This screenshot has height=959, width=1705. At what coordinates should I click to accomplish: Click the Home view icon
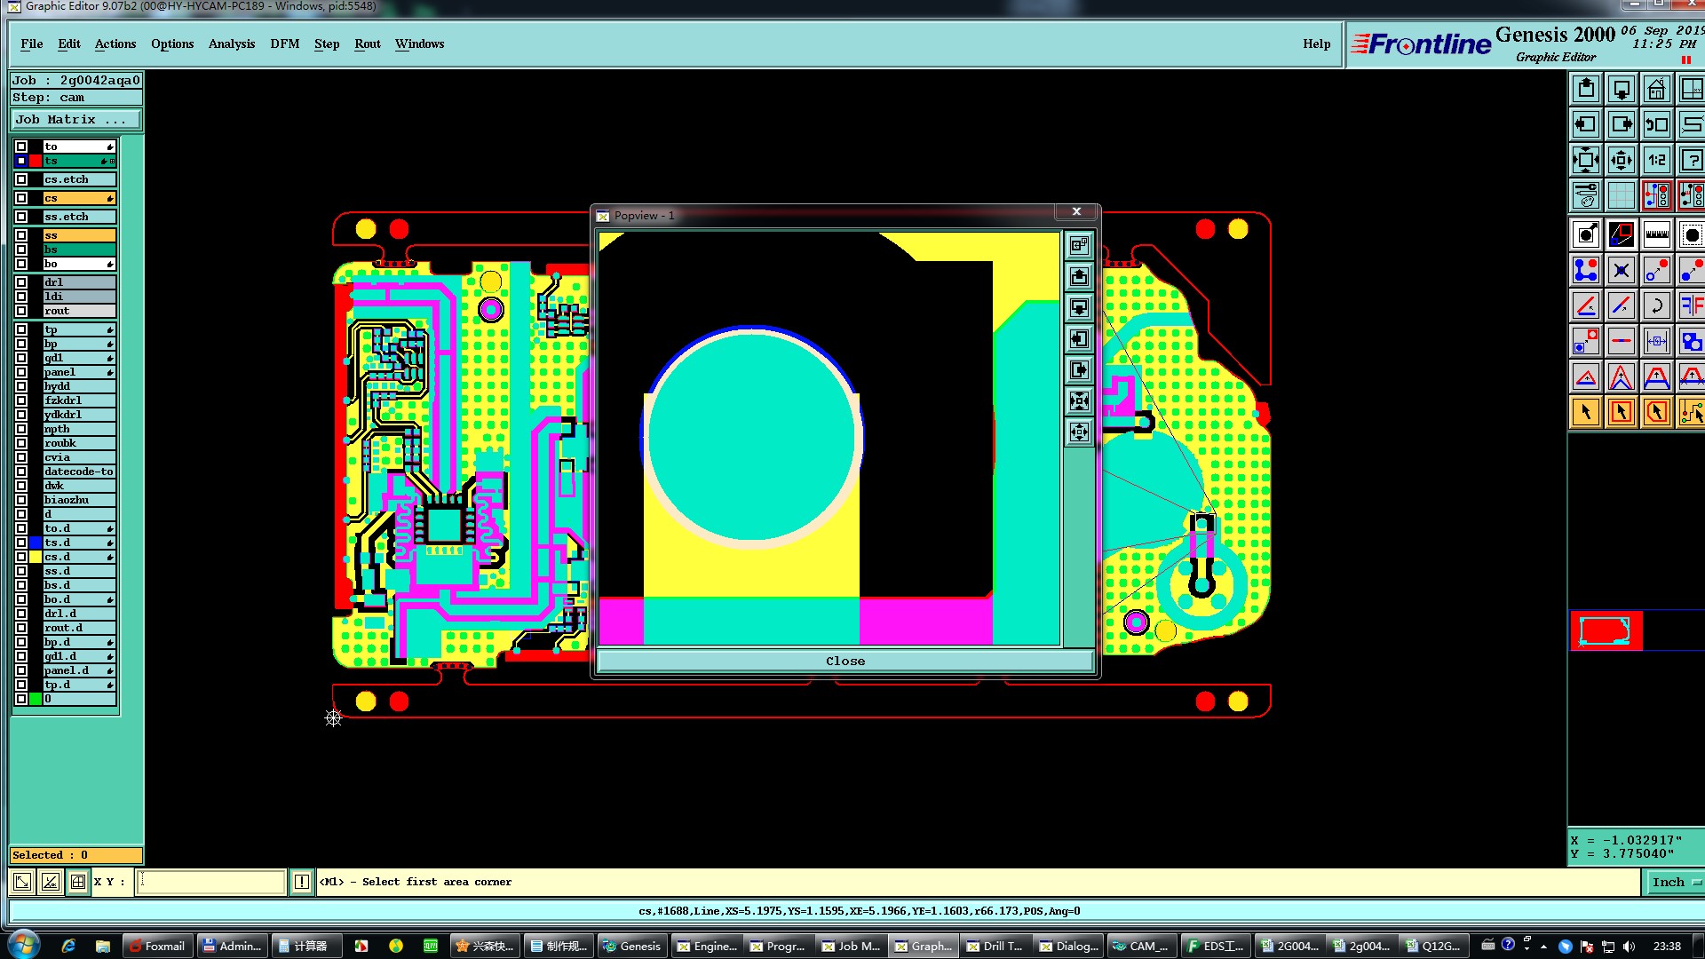1656,89
